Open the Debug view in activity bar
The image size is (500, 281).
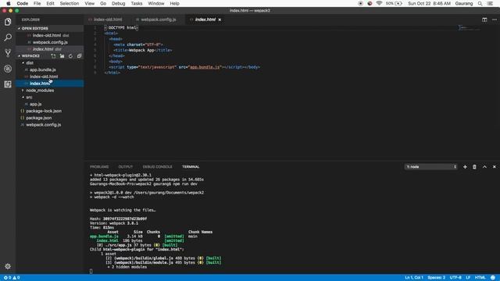coord(8,69)
